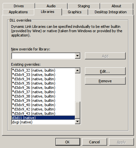This screenshot has width=136, height=148.
Task: Open the Graphics tab
Action: (75, 12)
